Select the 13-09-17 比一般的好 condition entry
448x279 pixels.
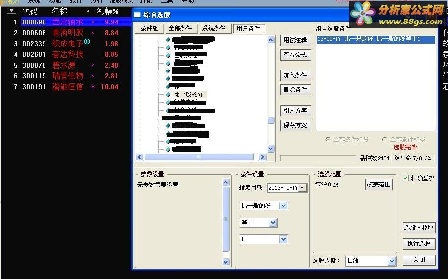pyautogui.click(x=376, y=39)
